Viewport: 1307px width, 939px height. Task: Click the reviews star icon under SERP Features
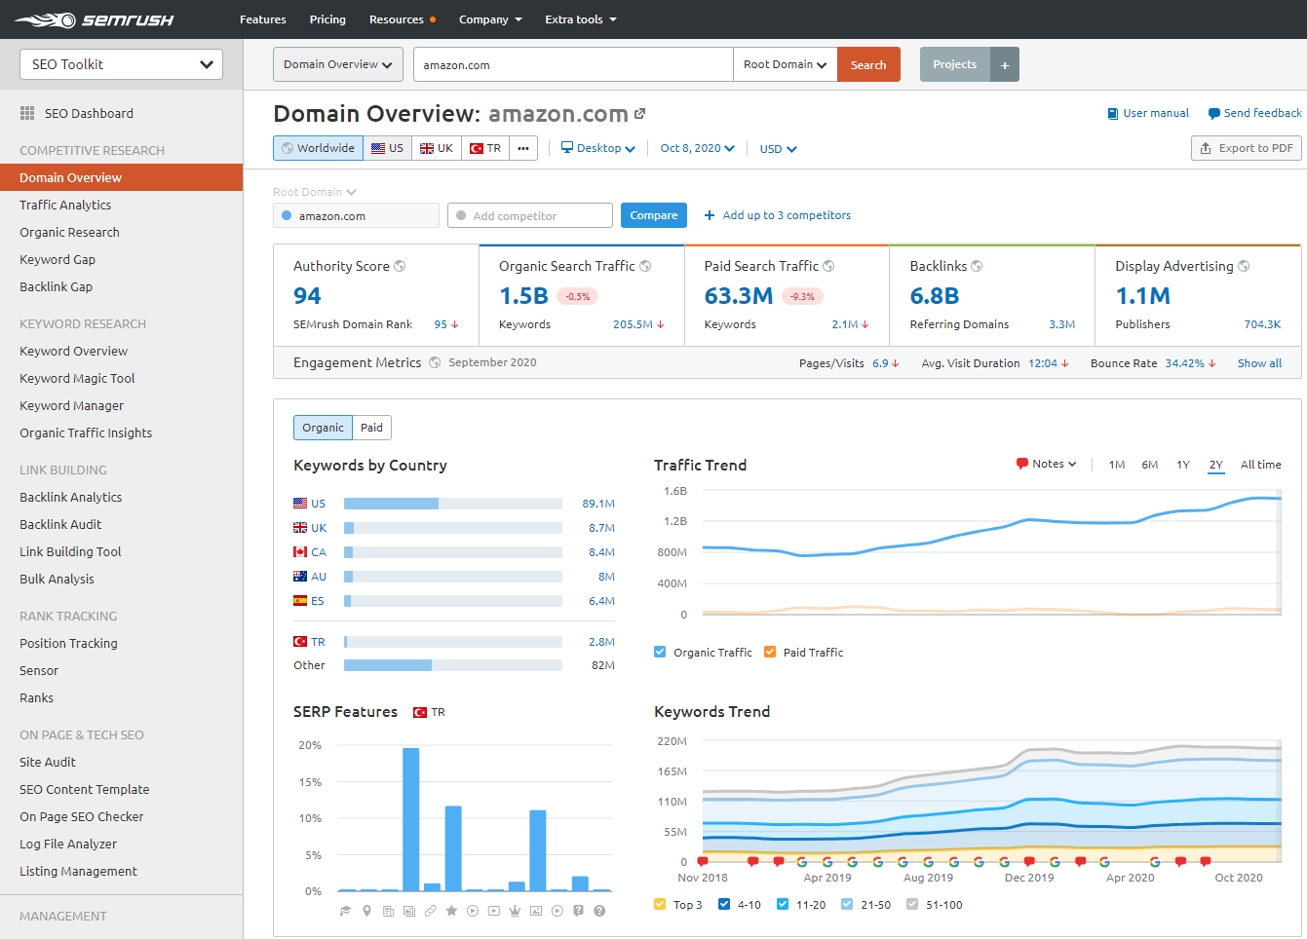coord(452,911)
